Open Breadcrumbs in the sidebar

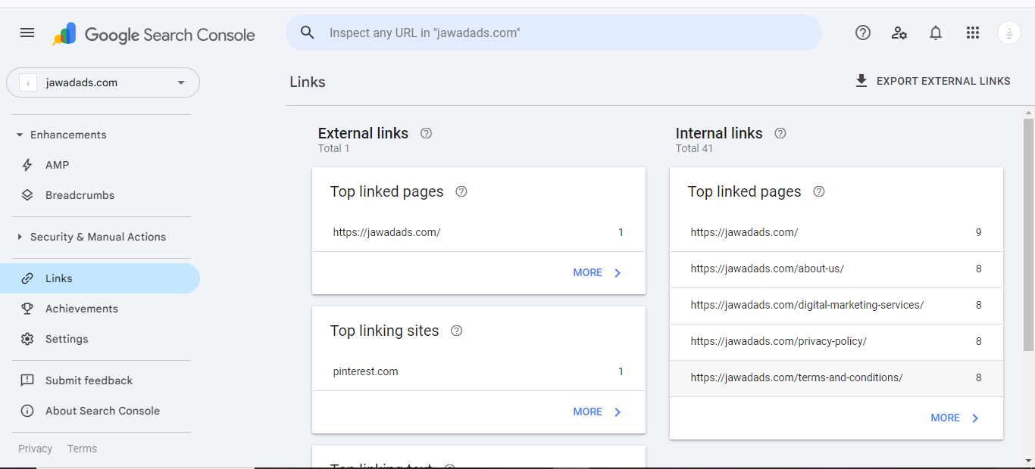pos(80,195)
